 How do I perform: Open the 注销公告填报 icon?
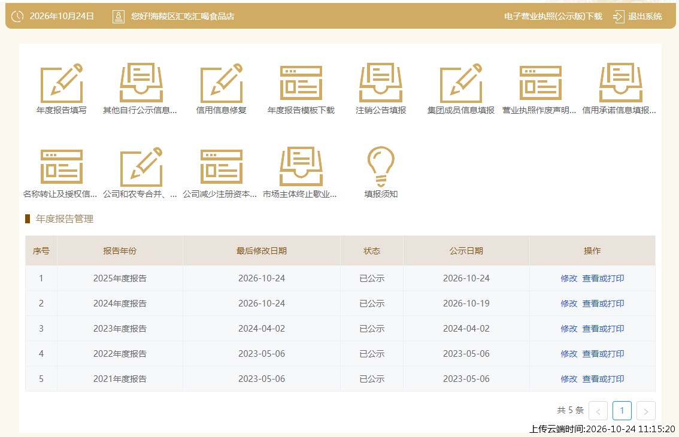(381, 83)
